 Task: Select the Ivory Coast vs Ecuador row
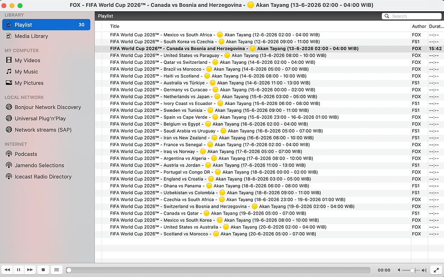(x=269, y=103)
